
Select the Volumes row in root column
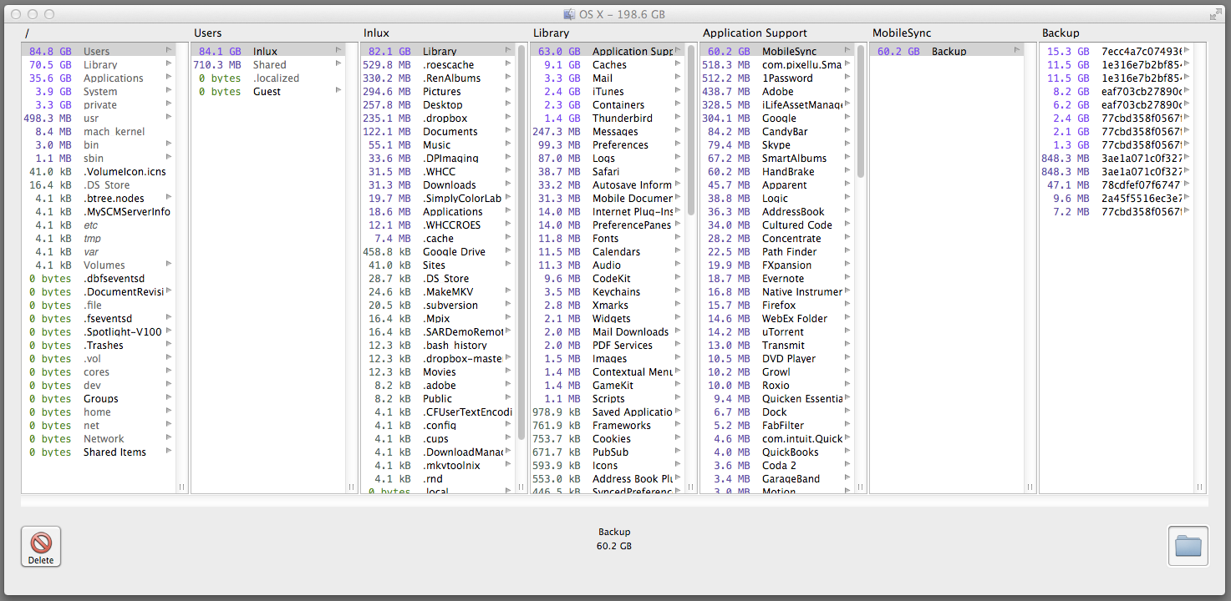(99, 265)
